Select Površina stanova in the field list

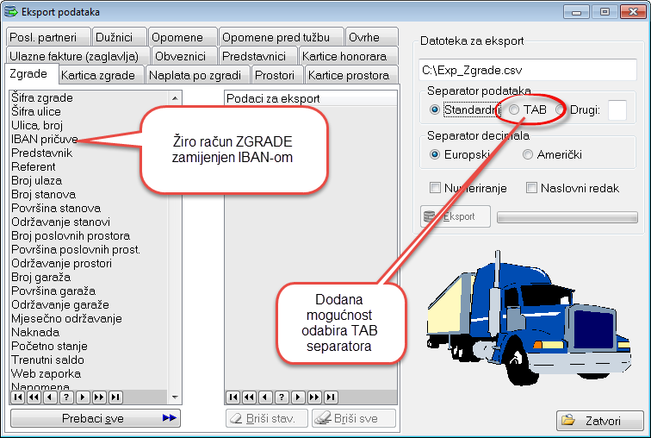click(x=56, y=208)
